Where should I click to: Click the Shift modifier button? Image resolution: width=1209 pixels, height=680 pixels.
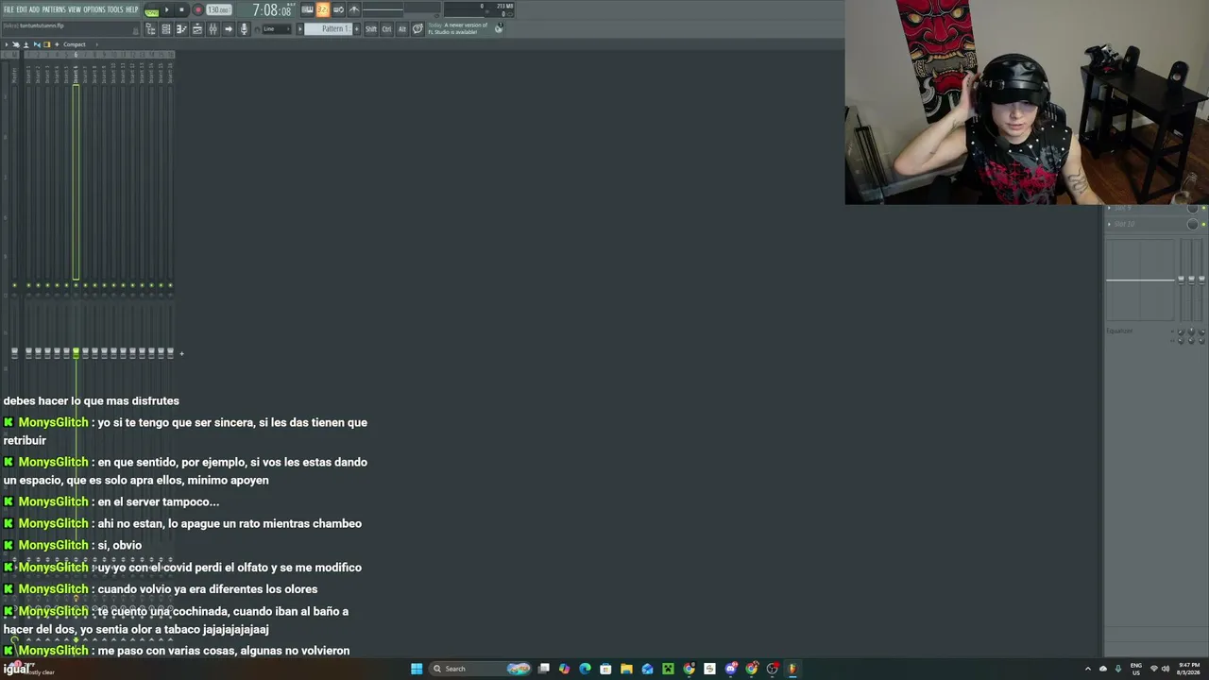[371, 29]
